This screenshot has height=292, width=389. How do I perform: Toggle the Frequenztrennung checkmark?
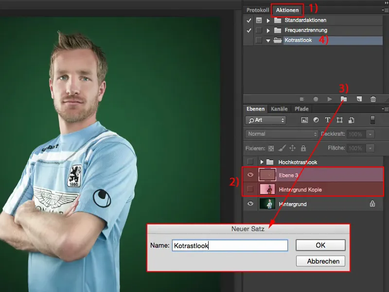[249, 30]
